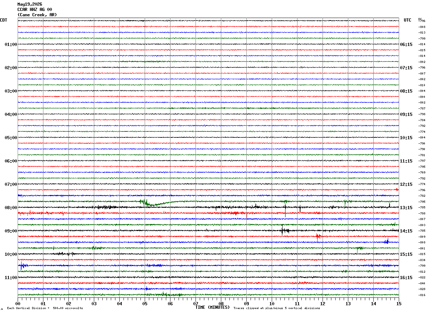Click the 08:00 CDT time label
The height and width of the screenshot is (313, 427).
pyautogui.click(x=11, y=208)
